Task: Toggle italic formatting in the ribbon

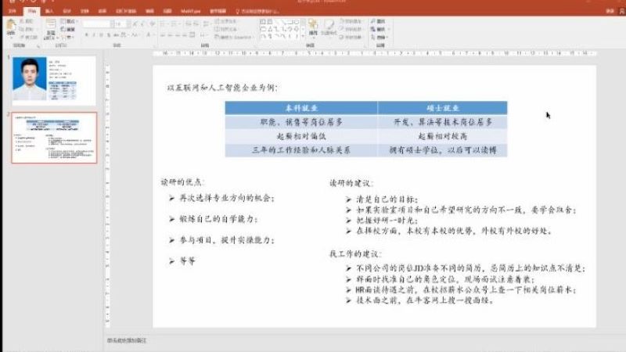Action: pos(92,35)
